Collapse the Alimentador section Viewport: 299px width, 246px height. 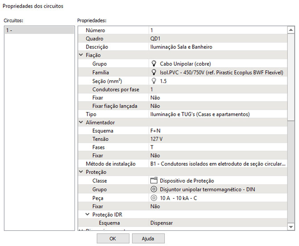coord(81,122)
